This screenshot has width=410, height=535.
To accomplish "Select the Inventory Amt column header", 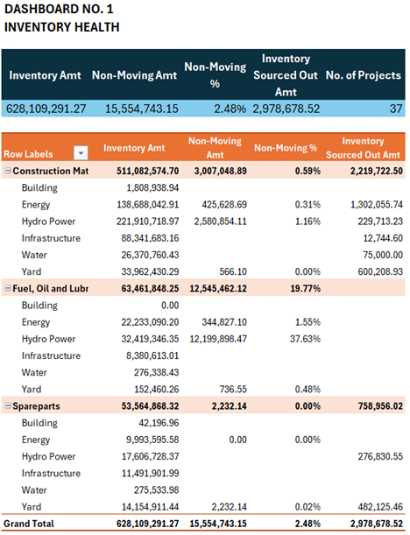I will [134, 148].
